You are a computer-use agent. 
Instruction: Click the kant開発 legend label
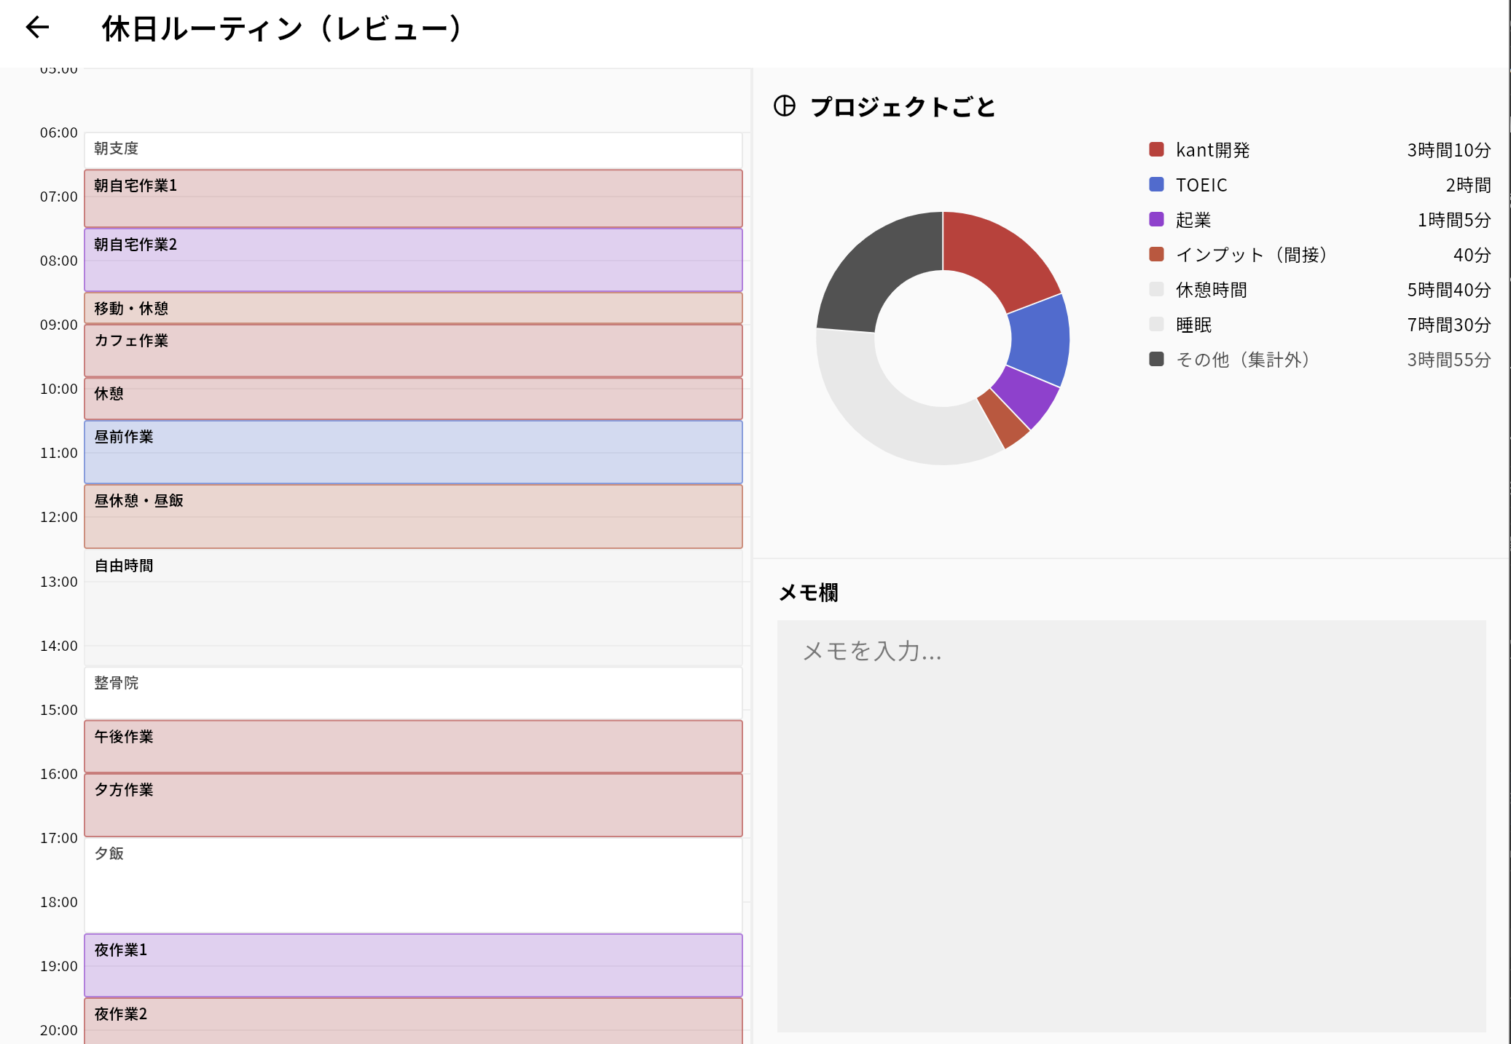coord(1214,150)
